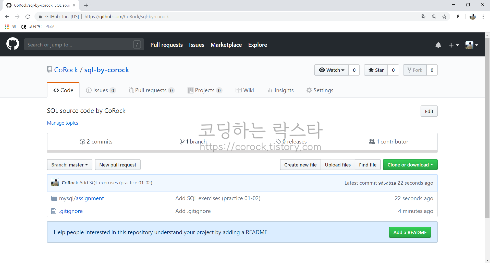Click the translate page icon
The height and width of the screenshot is (263, 490).
(x=424, y=17)
